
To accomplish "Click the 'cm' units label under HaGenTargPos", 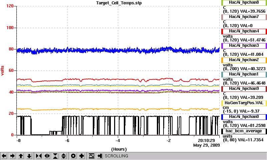I will (226, 108).
